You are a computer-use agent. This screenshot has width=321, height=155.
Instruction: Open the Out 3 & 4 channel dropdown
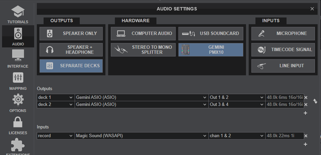[x=237, y=105]
